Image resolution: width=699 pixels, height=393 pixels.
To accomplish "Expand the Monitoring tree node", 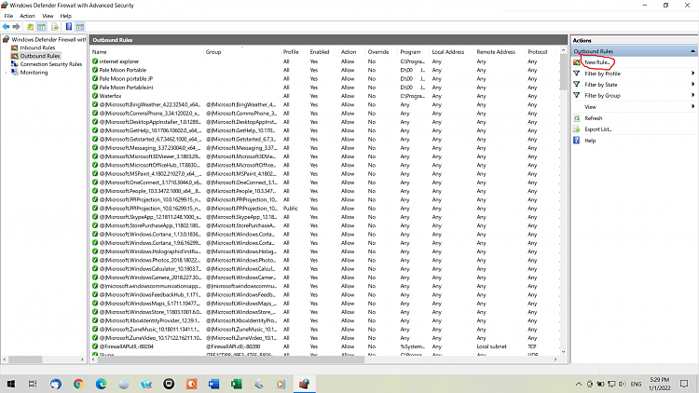I will (x=6, y=73).
